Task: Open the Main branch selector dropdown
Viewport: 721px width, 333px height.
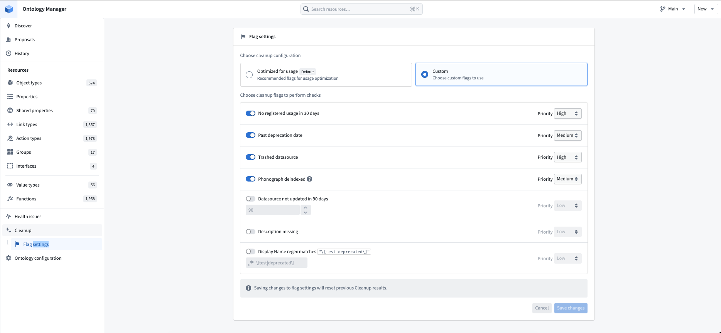Action: pos(673,9)
